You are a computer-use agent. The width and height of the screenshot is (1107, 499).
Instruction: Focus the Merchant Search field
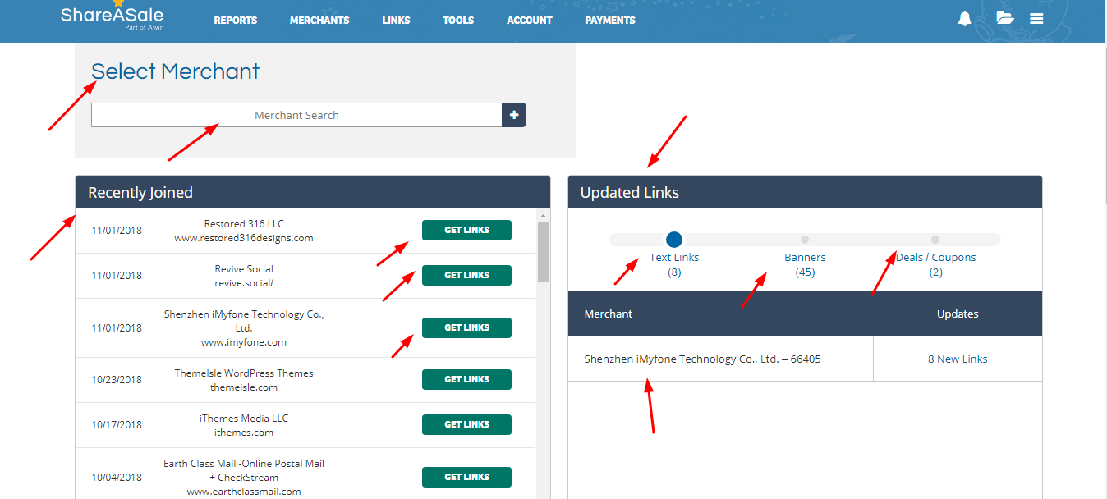[x=296, y=115]
